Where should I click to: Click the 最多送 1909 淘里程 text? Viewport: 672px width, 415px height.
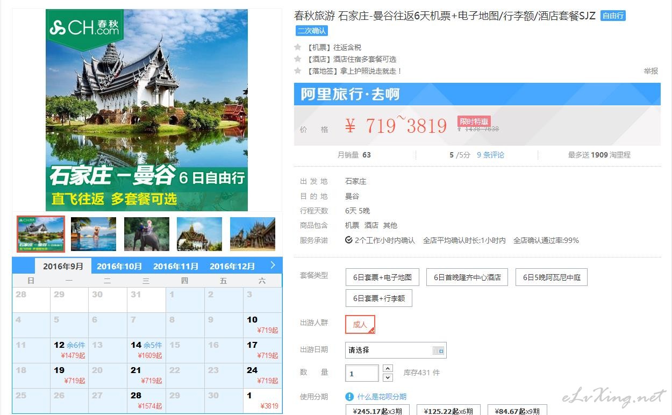[599, 155]
